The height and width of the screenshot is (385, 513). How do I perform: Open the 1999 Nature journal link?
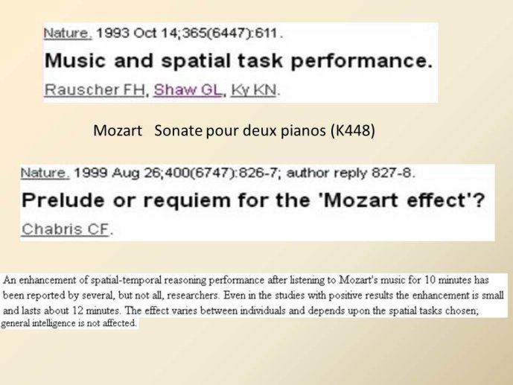point(45,172)
